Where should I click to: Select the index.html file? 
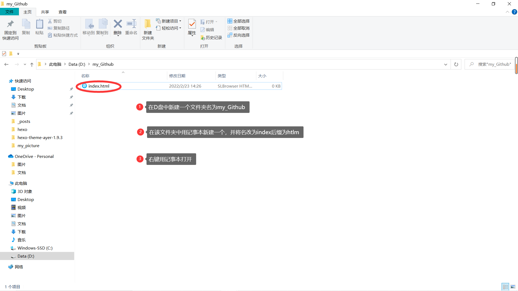tap(181, 86)
